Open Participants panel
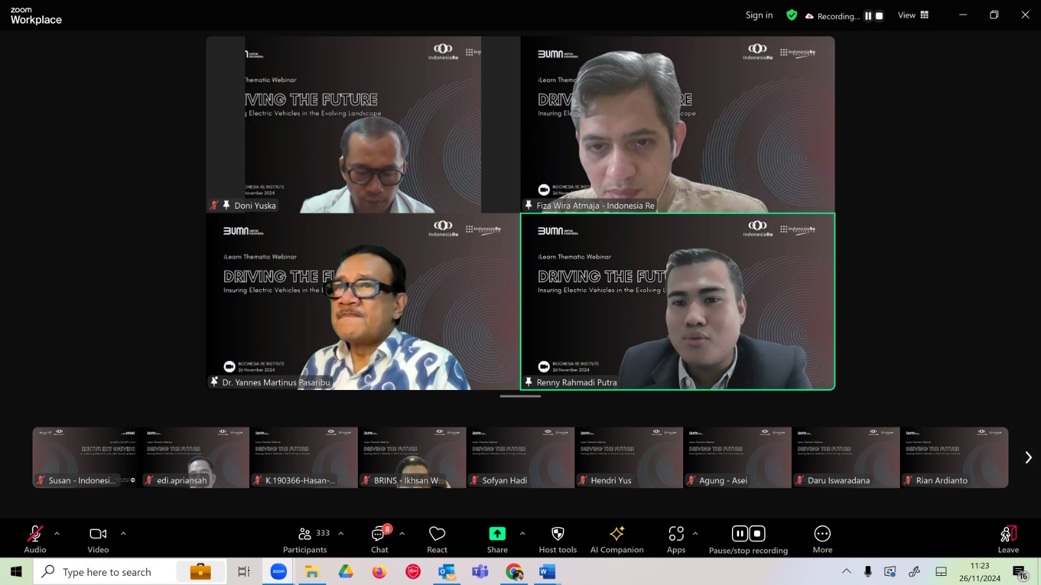Image resolution: width=1041 pixels, height=585 pixels. click(305, 539)
